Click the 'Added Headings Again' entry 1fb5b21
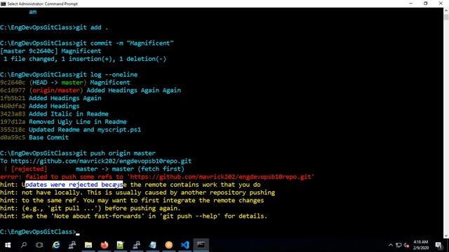 51,98
